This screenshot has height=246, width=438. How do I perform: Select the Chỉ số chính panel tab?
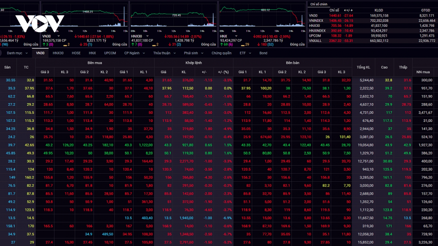coord(319,4)
